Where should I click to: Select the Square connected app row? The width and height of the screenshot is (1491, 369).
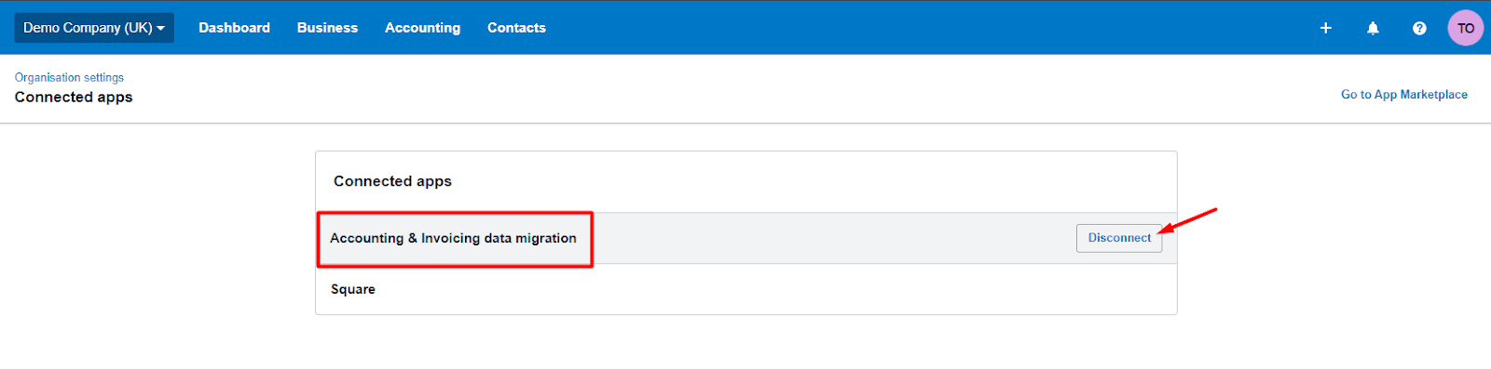click(745, 289)
